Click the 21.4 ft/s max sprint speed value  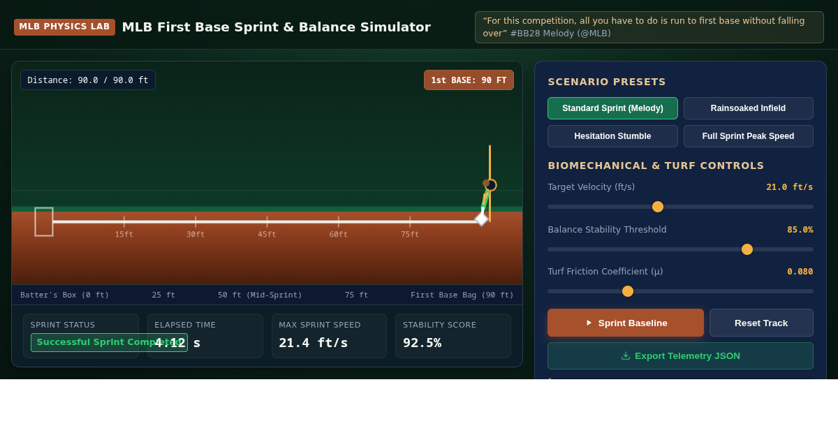pos(314,342)
